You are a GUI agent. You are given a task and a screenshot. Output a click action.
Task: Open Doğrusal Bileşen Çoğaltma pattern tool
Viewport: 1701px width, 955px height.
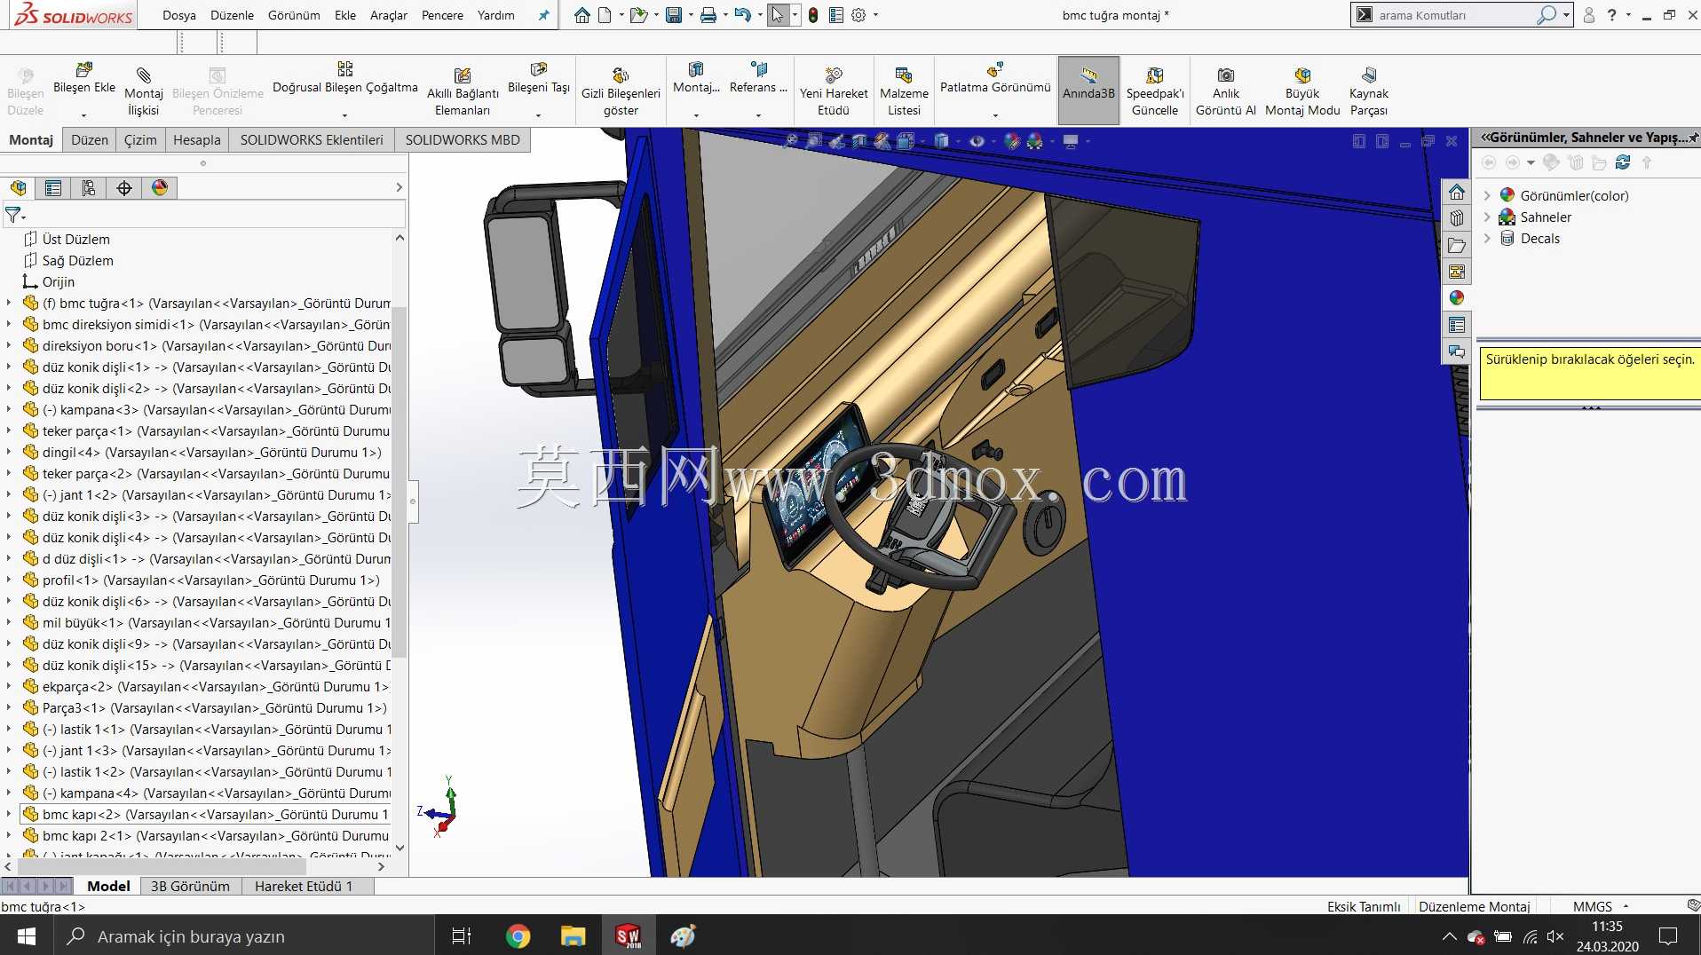[344, 78]
